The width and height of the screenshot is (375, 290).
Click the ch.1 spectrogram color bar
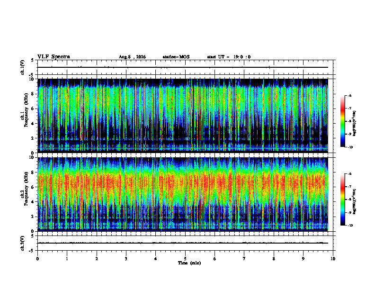[x=343, y=121]
